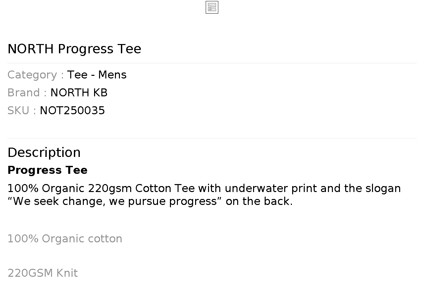Click the divider line below the product title
The height and width of the screenshot is (291, 424).
pos(212,63)
